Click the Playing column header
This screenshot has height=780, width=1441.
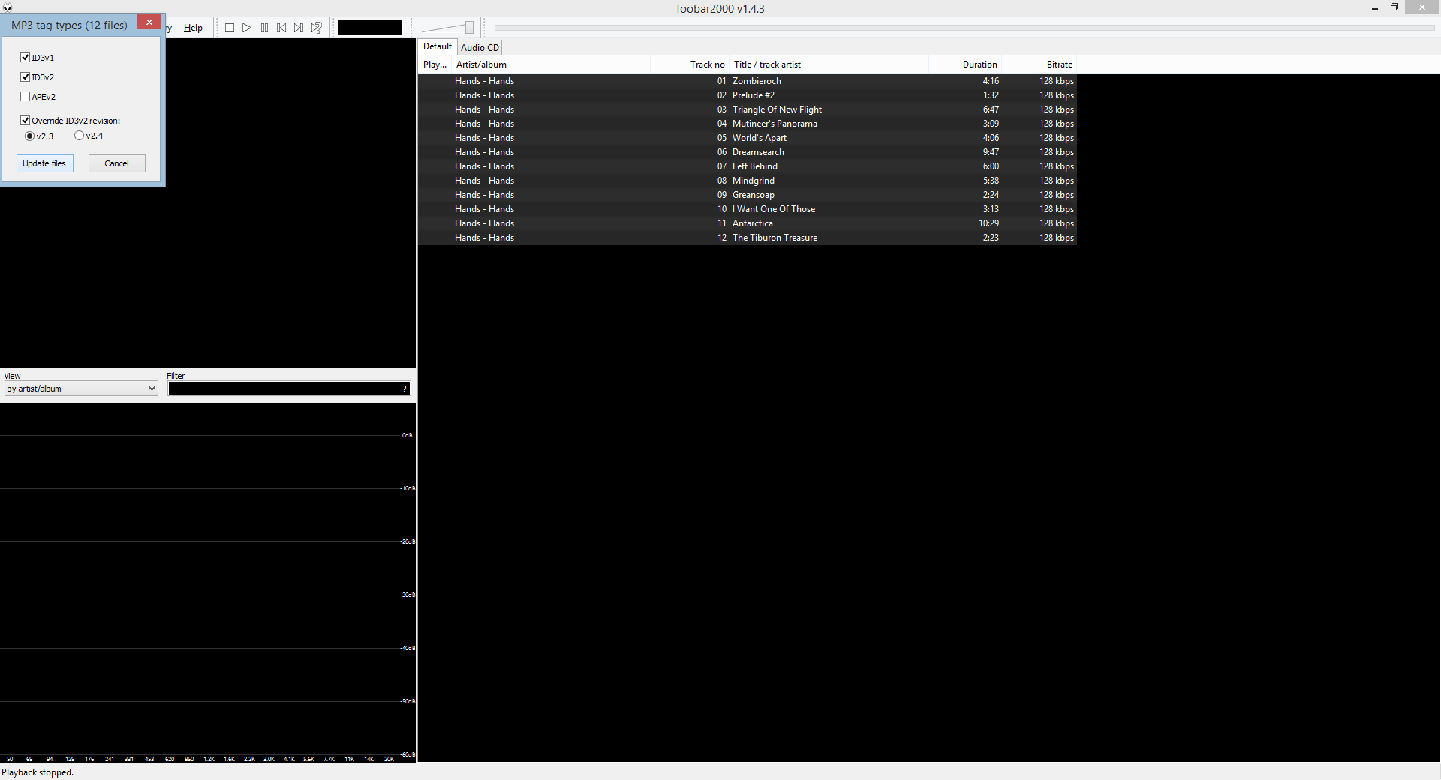pos(435,64)
